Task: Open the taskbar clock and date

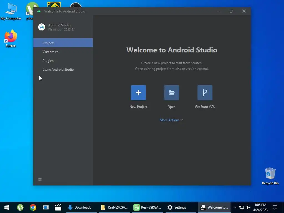Action: click(260, 207)
